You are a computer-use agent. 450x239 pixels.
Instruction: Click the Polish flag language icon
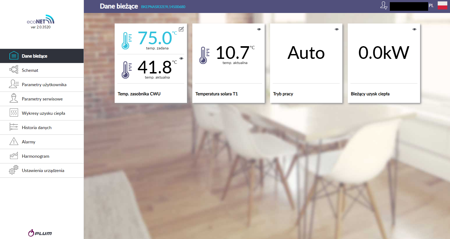coord(442,6)
